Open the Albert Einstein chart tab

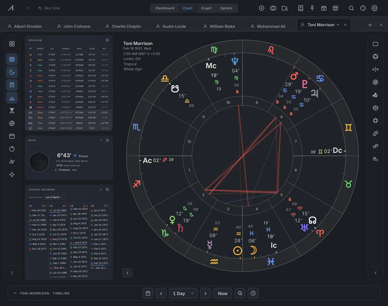25,26
